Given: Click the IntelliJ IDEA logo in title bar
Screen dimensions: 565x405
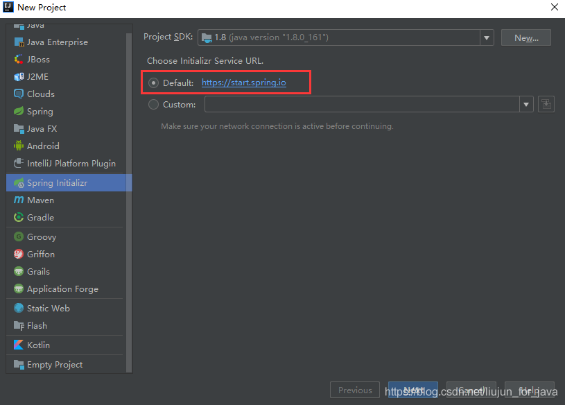Looking at the screenshot, I should [x=8, y=7].
